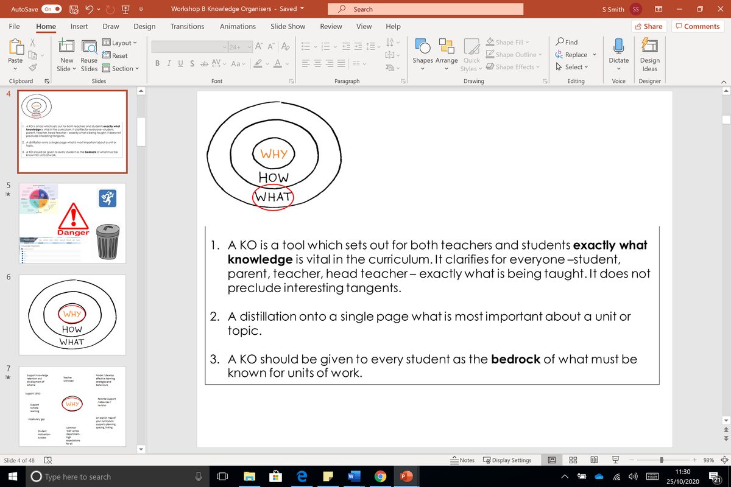Toggle underline formatting
Screen dimensions: 731x487
click(180, 64)
